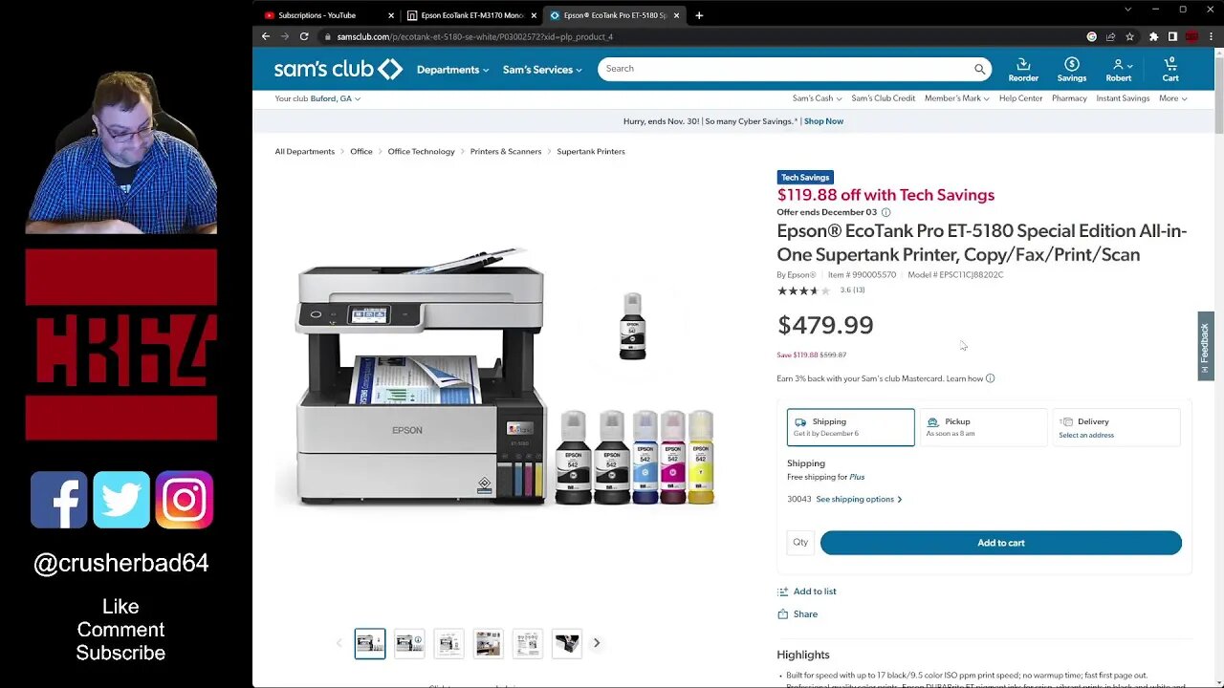1224x688 pixels.
Task: Open the browser side panel icon
Action: (1172, 36)
